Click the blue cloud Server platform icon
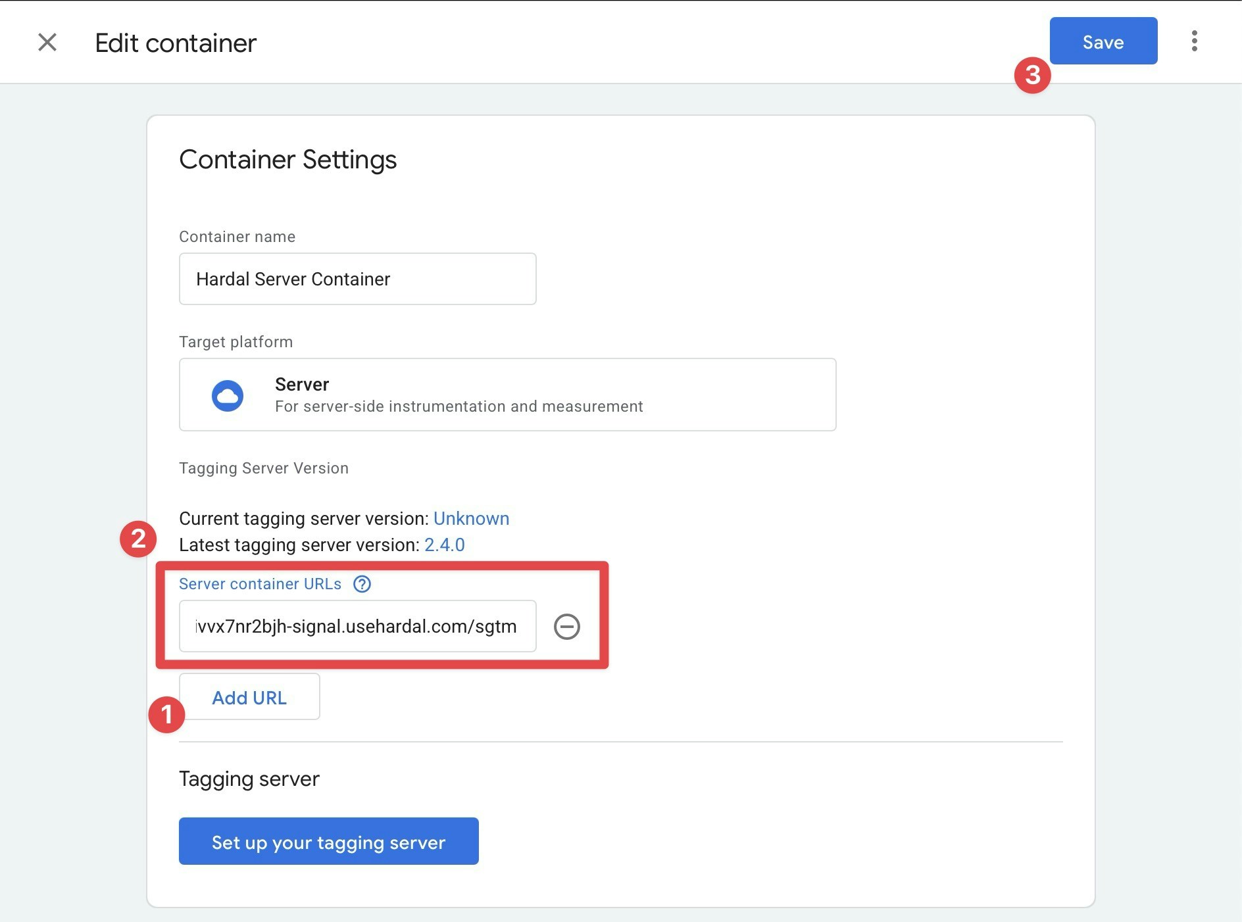 coord(228,395)
